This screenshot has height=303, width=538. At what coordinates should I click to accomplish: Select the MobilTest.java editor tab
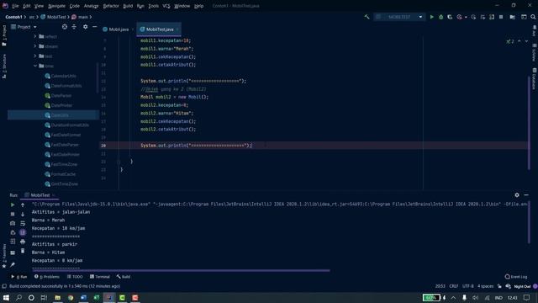click(x=159, y=29)
